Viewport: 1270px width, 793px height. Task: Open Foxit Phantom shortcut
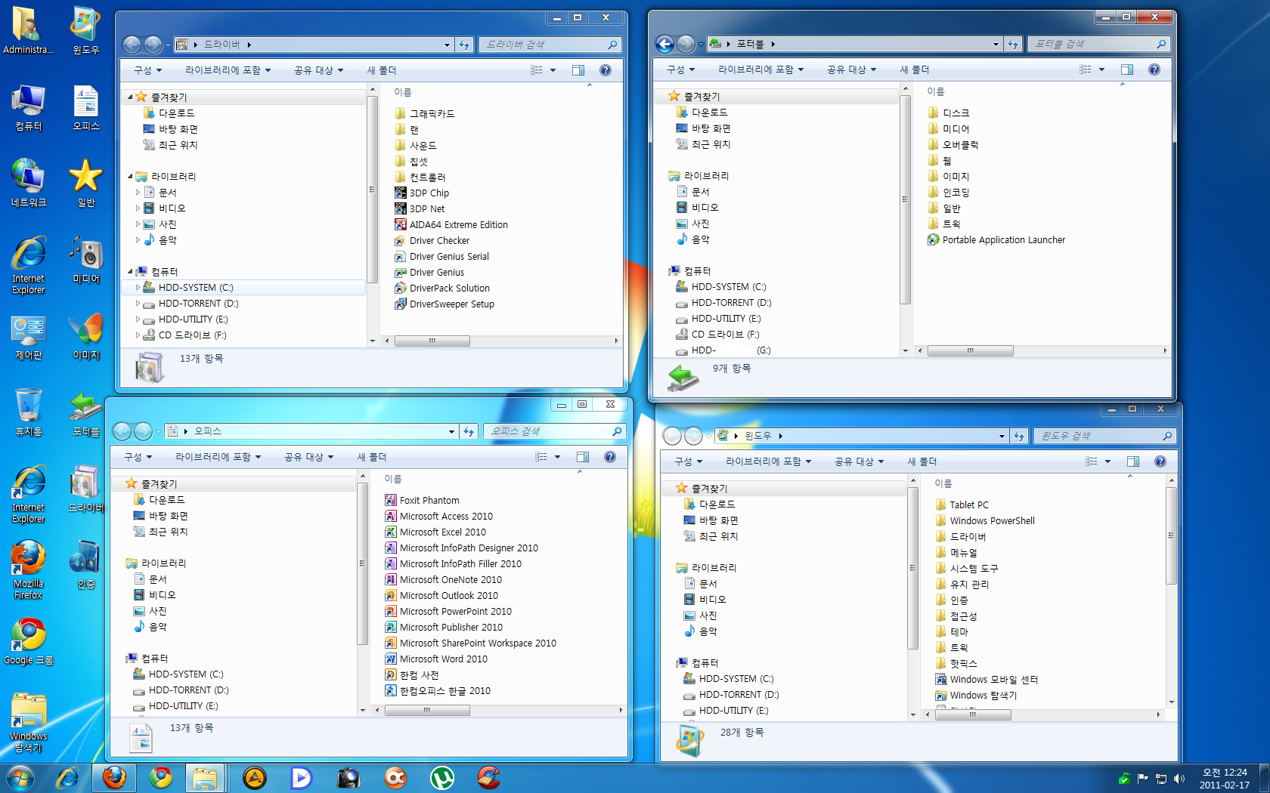coord(422,500)
